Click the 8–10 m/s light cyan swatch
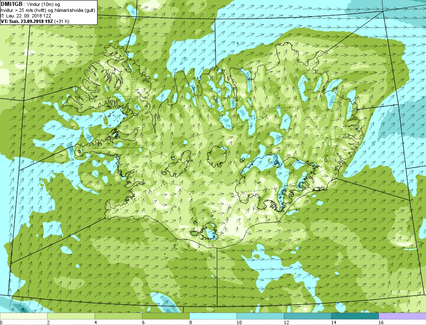 point(213,316)
